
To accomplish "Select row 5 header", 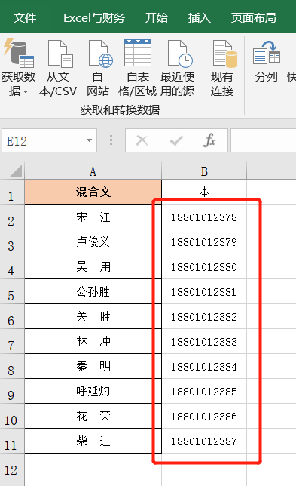I will 12,292.
